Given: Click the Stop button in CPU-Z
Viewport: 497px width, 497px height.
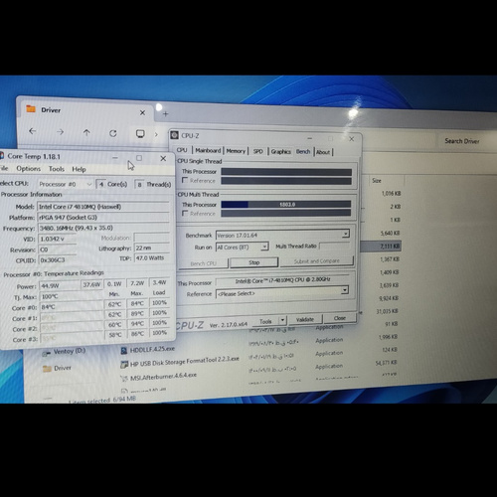Looking at the screenshot, I should [254, 262].
